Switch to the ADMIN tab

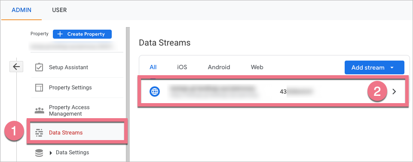tap(21, 10)
